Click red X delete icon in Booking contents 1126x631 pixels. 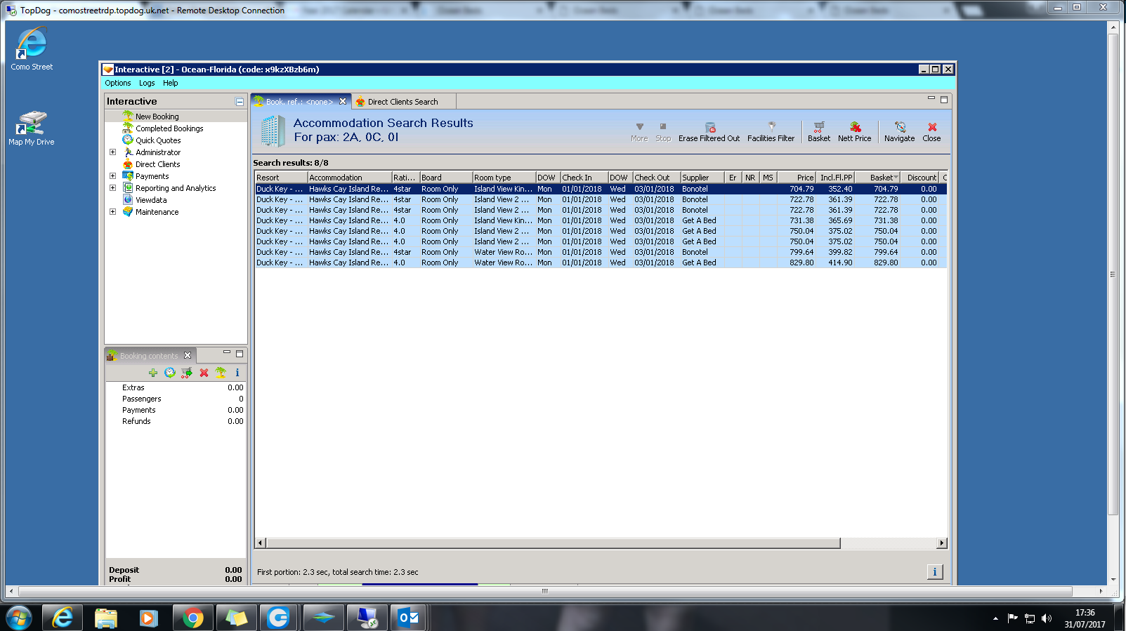point(204,373)
